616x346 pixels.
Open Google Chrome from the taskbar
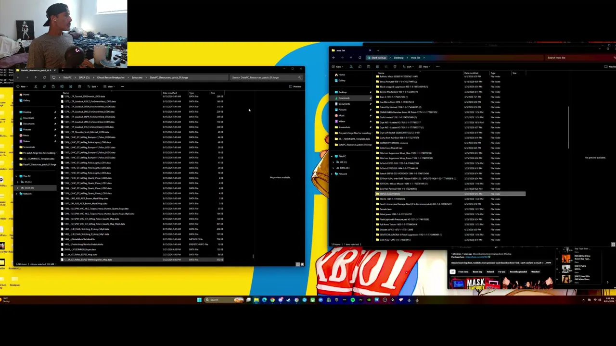272,300
